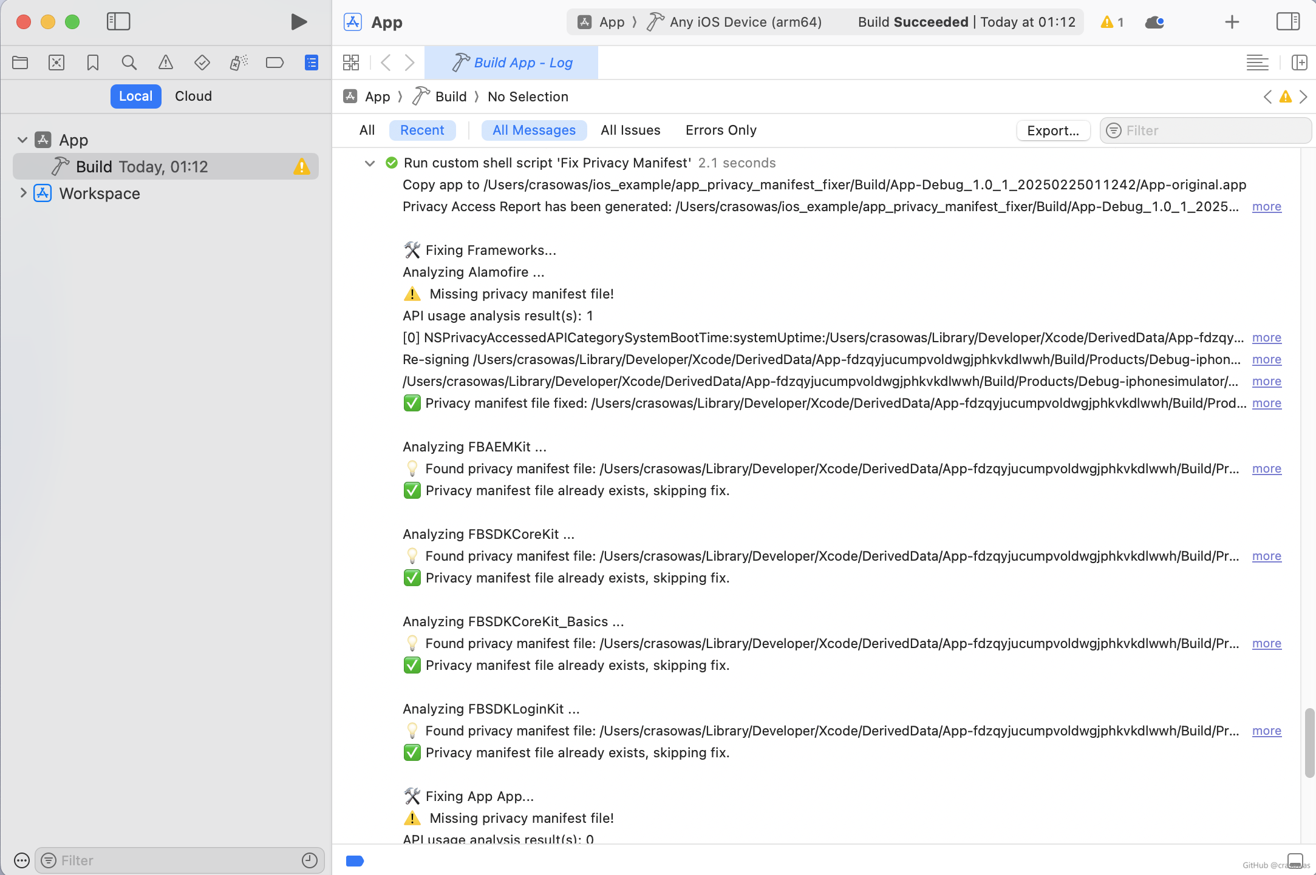
Task: Select the grid/scheme view icon
Action: (351, 62)
